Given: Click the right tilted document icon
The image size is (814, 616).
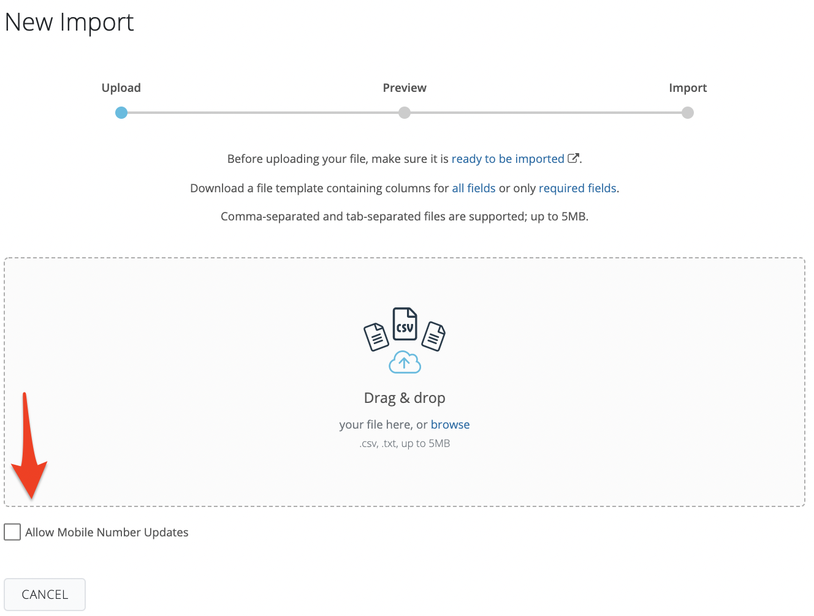Looking at the screenshot, I should (x=433, y=336).
